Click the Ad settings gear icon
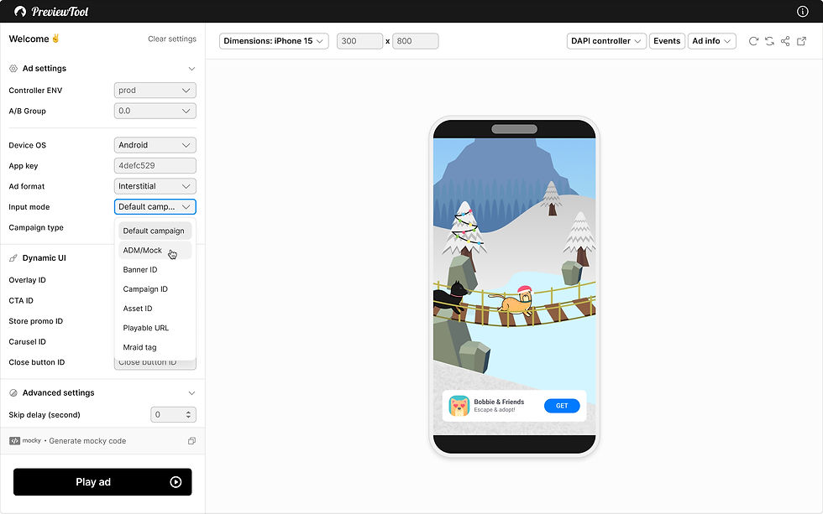The width and height of the screenshot is (823, 514). pos(13,68)
